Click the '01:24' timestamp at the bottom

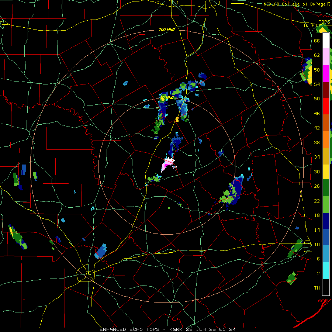227,329
